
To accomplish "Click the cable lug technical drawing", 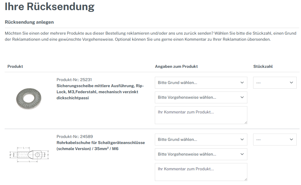I will tap(28, 155).
